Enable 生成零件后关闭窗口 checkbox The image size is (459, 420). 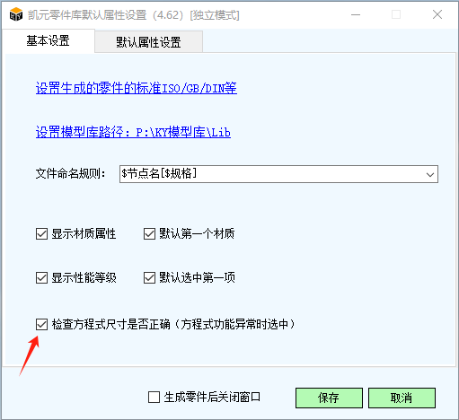pos(154,398)
